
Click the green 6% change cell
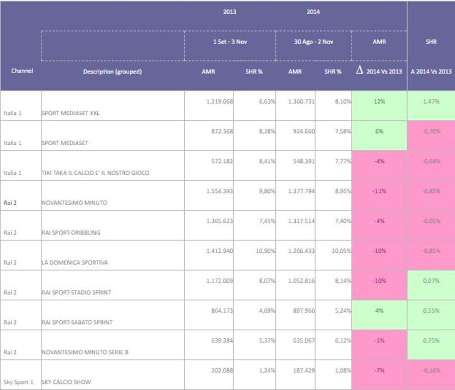coord(379,136)
